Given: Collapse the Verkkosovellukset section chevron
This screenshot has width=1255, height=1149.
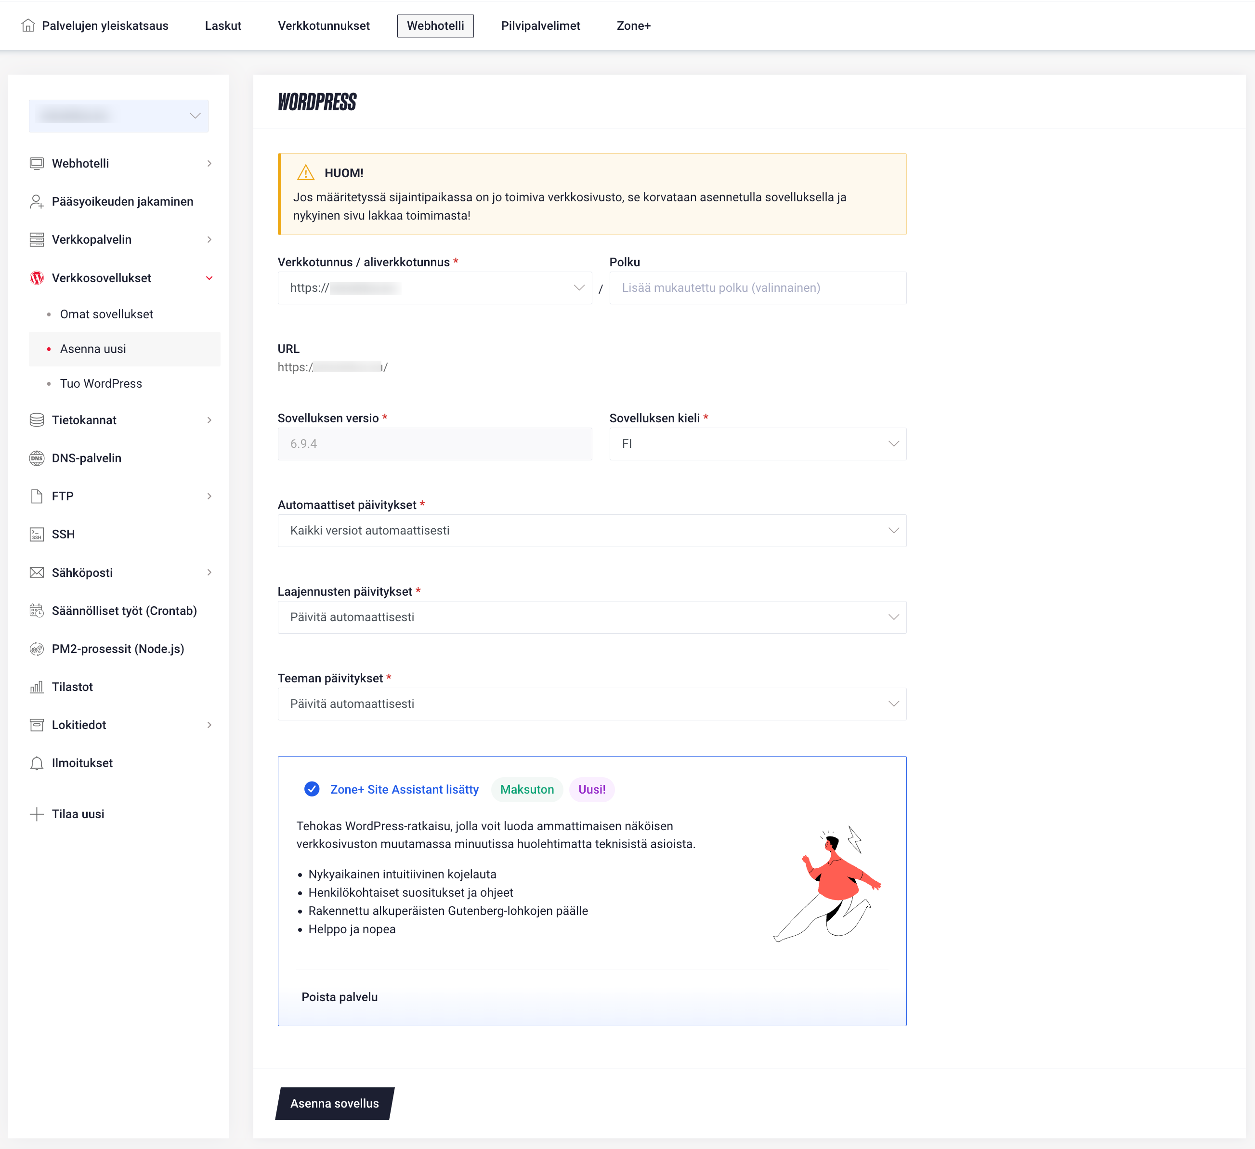Looking at the screenshot, I should coord(209,278).
